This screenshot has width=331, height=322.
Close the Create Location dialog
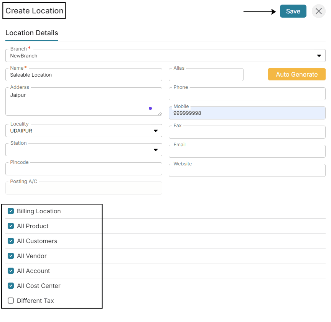click(319, 11)
